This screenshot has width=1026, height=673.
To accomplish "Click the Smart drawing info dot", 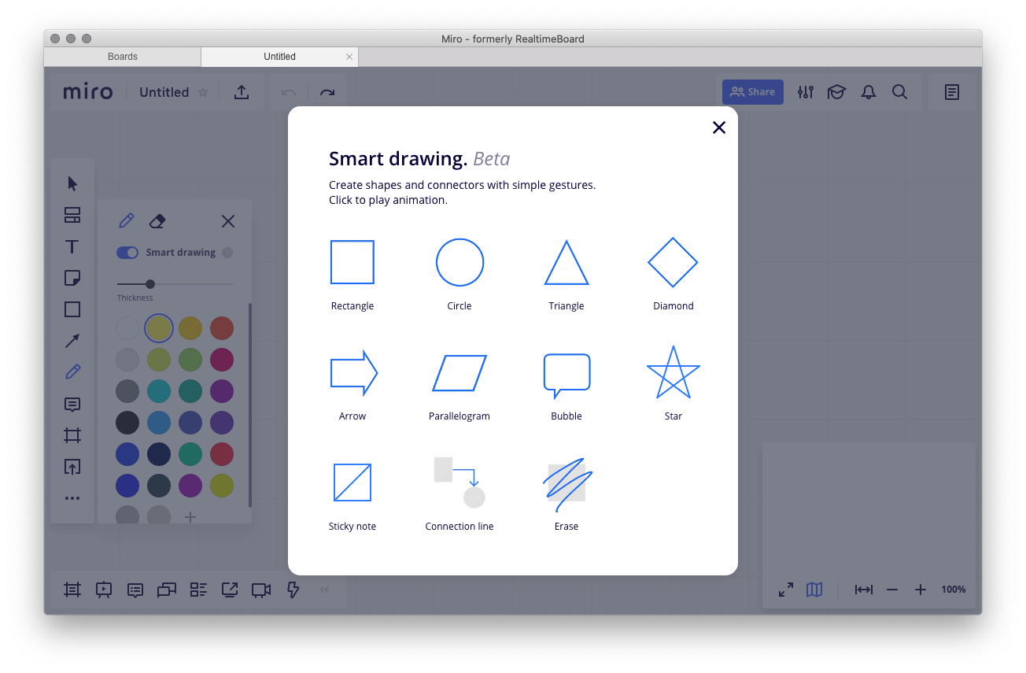I will pyautogui.click(x=227, y=253).
